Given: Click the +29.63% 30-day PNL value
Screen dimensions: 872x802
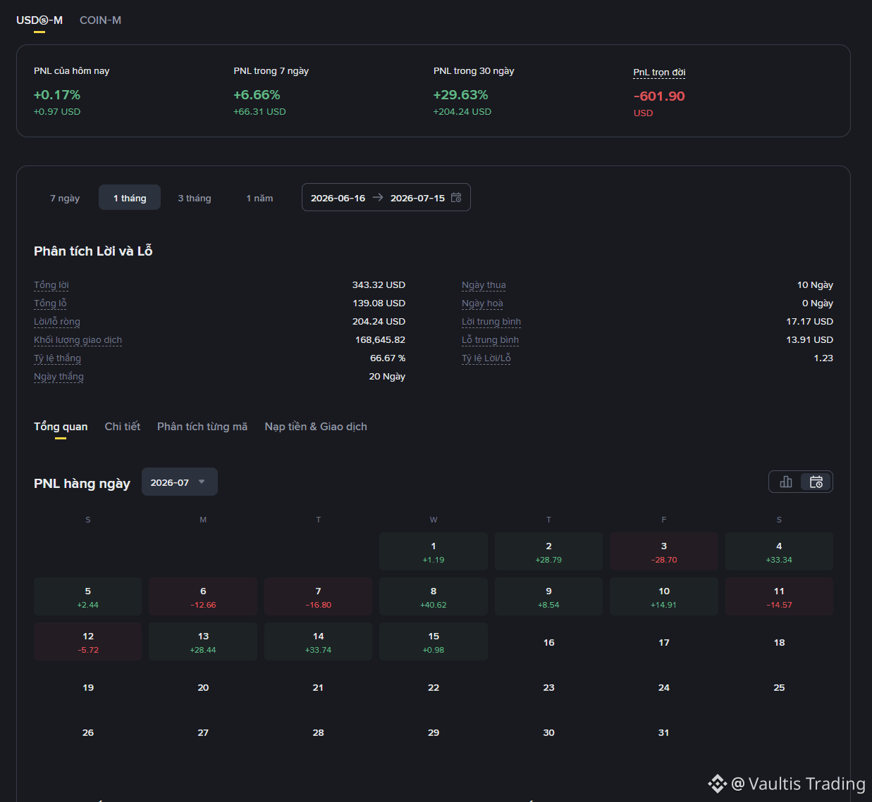Looking at the screenshot, I should 460,95.
